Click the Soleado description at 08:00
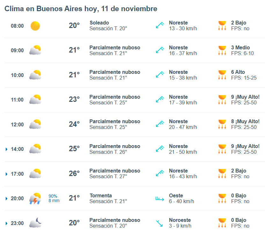This screenshot has height=233, width=265. pyautogui.click(x=99, y=23)
